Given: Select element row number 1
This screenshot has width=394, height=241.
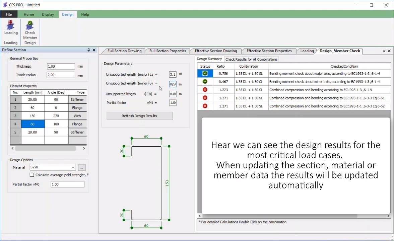Looking at the screenshot, I should click(x=15, y=100).
